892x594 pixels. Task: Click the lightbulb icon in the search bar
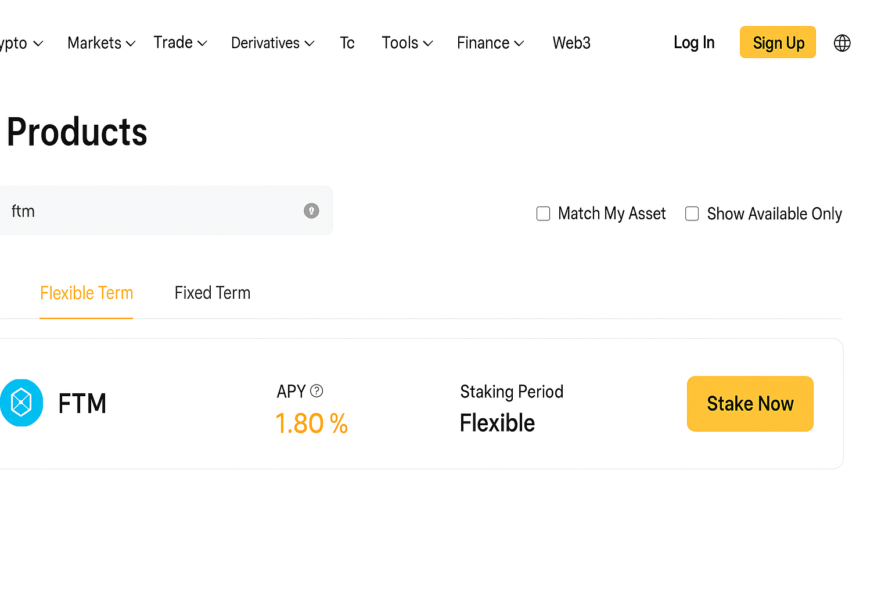[x=311, y=211]
